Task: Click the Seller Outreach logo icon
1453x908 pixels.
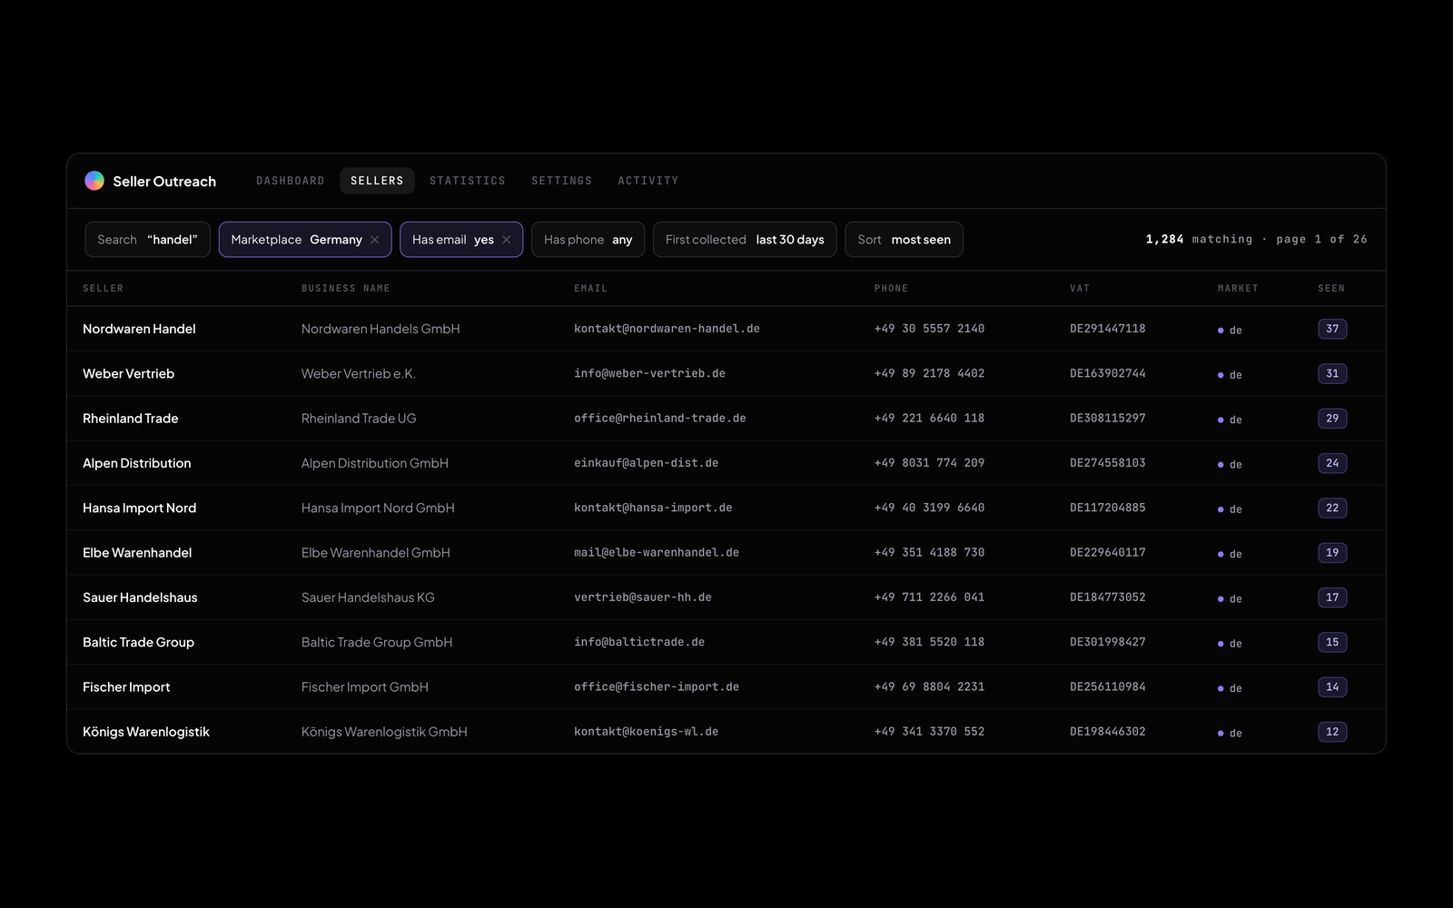Action: point(94,181)
